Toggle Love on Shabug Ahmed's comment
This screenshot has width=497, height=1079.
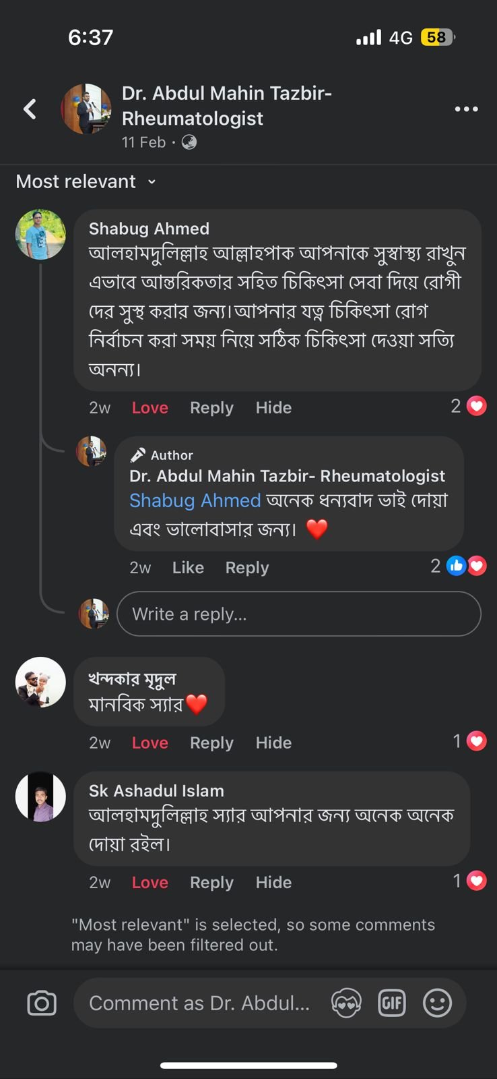150,408
